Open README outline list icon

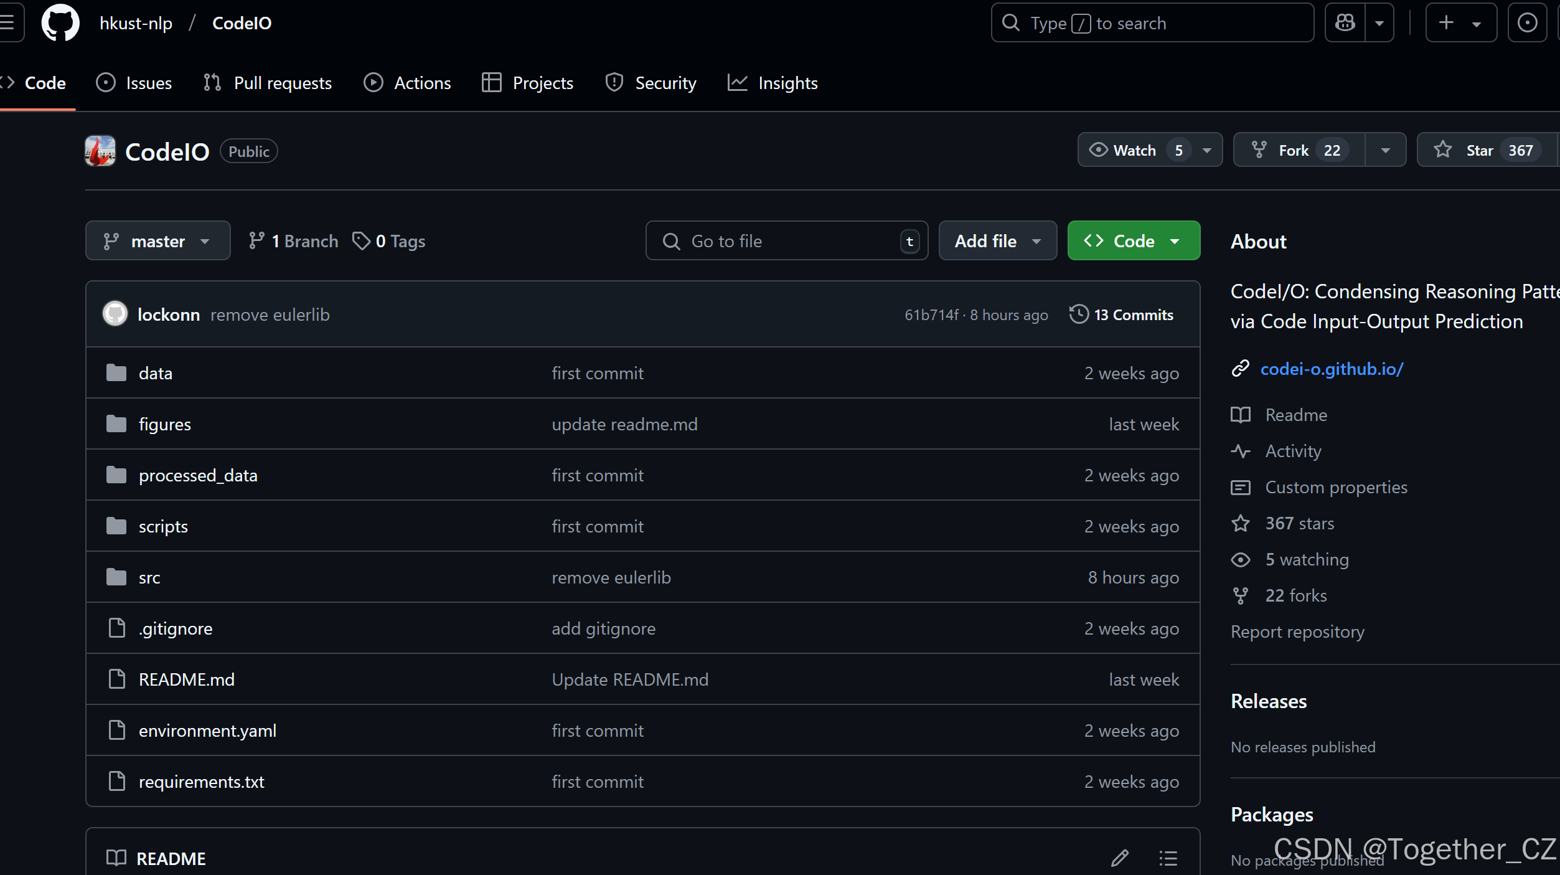click(1168, 858)
